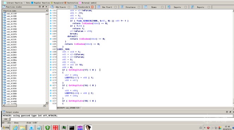Select function sub_41138F in list

12,14
